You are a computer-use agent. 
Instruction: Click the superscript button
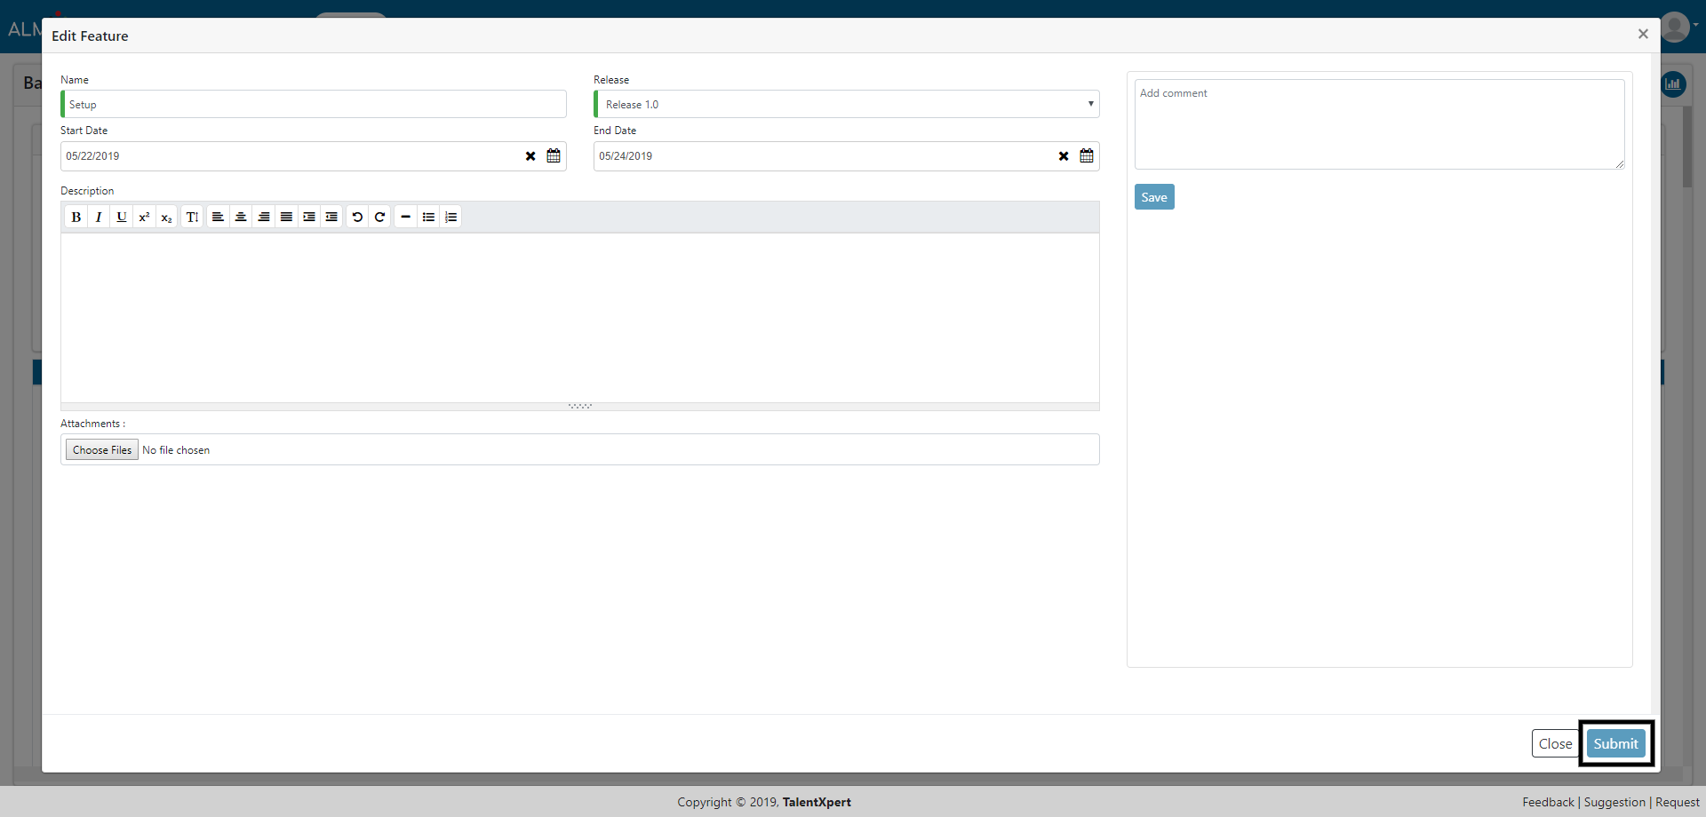pos(144,217)
